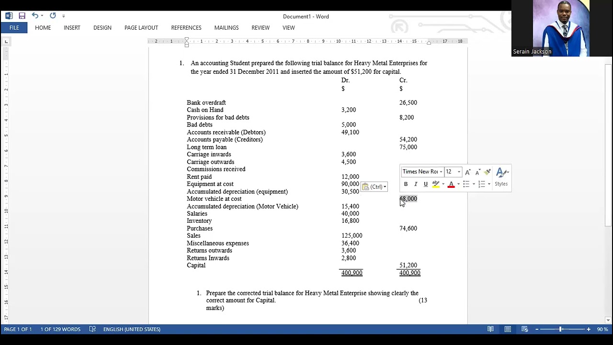Image resolution: width=613 pixels, height=345 pixels.
Task: Open the VIEW tab
Action: point(289,28)
